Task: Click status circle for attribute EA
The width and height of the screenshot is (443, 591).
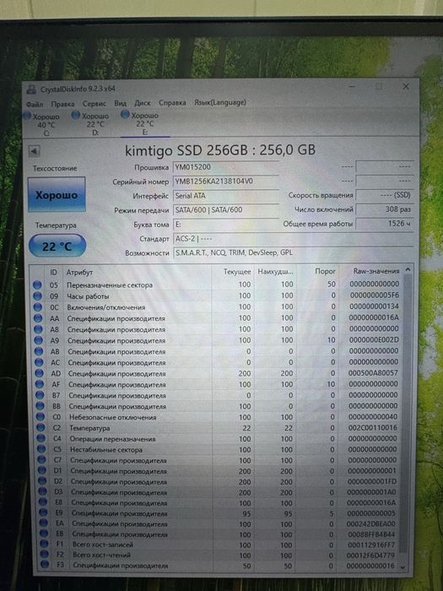Action: tap(44, 523)
